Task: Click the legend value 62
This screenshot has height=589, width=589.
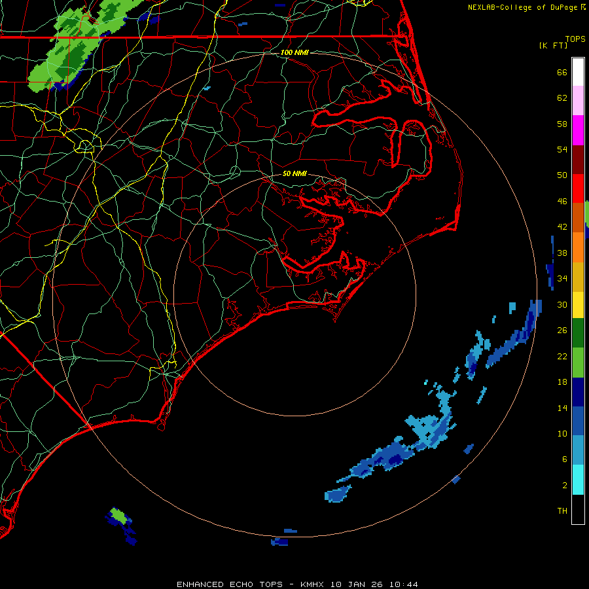Action: point(562,98)
